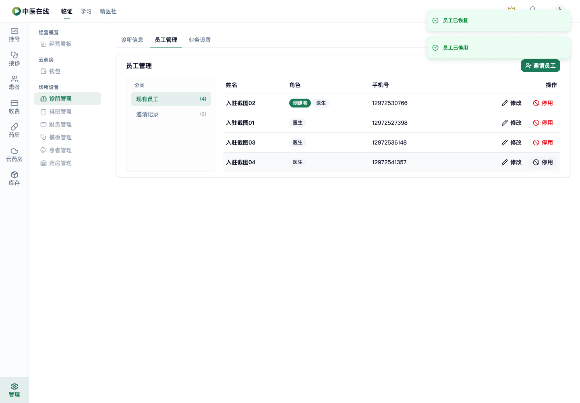Click the 钱包 wallet icon
The height and width of the screenshot is (403, 580).
coord(43,71)
